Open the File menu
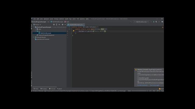195x109 pixels. [35, 19]
